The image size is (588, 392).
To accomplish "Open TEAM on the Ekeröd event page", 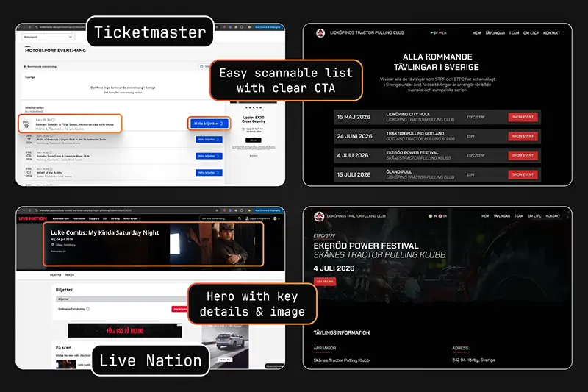I will coord(519,216).
